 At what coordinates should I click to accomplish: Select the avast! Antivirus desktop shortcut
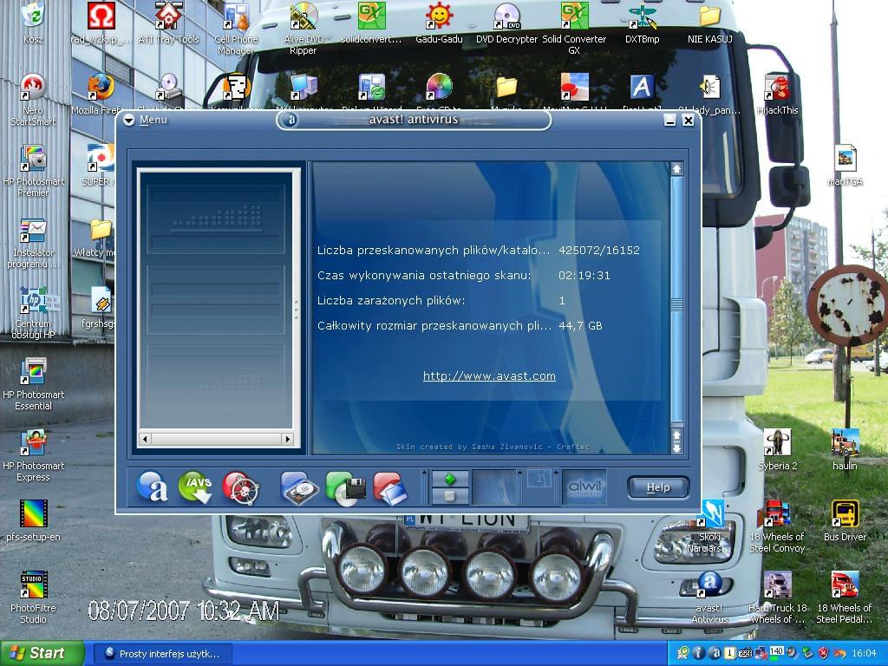click(x=709, y=598)
